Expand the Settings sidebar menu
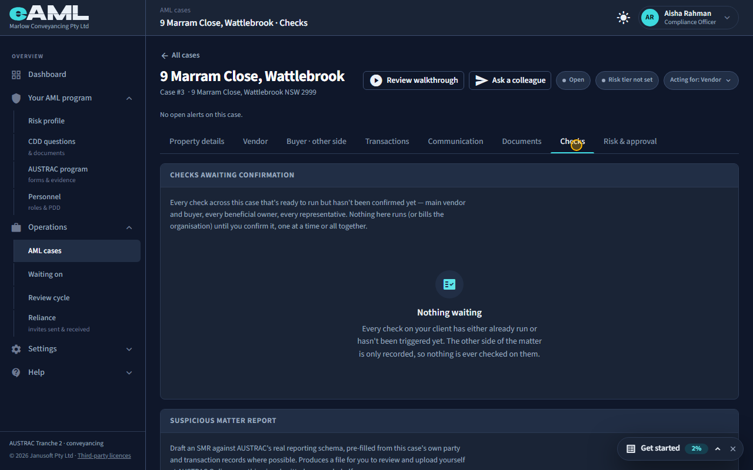The height and width of the screenshot is (470, 753). pos(129,349)
